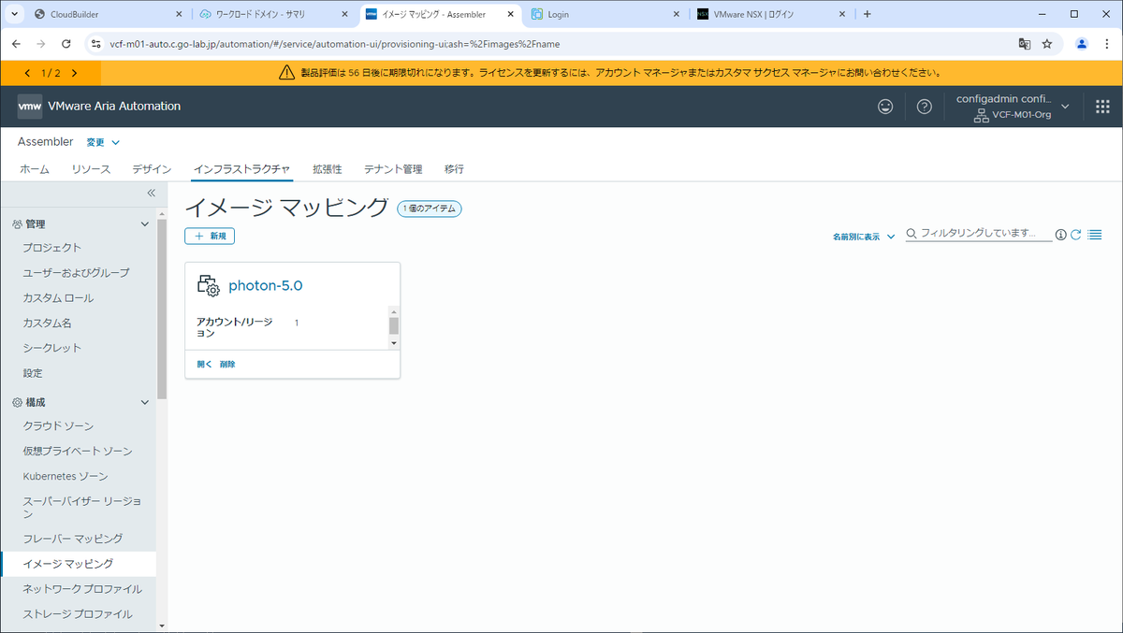Switch to the リソース tab
Image resolution: width=1123 pixels, height=633 pixels.
click(x=91, y=169)
